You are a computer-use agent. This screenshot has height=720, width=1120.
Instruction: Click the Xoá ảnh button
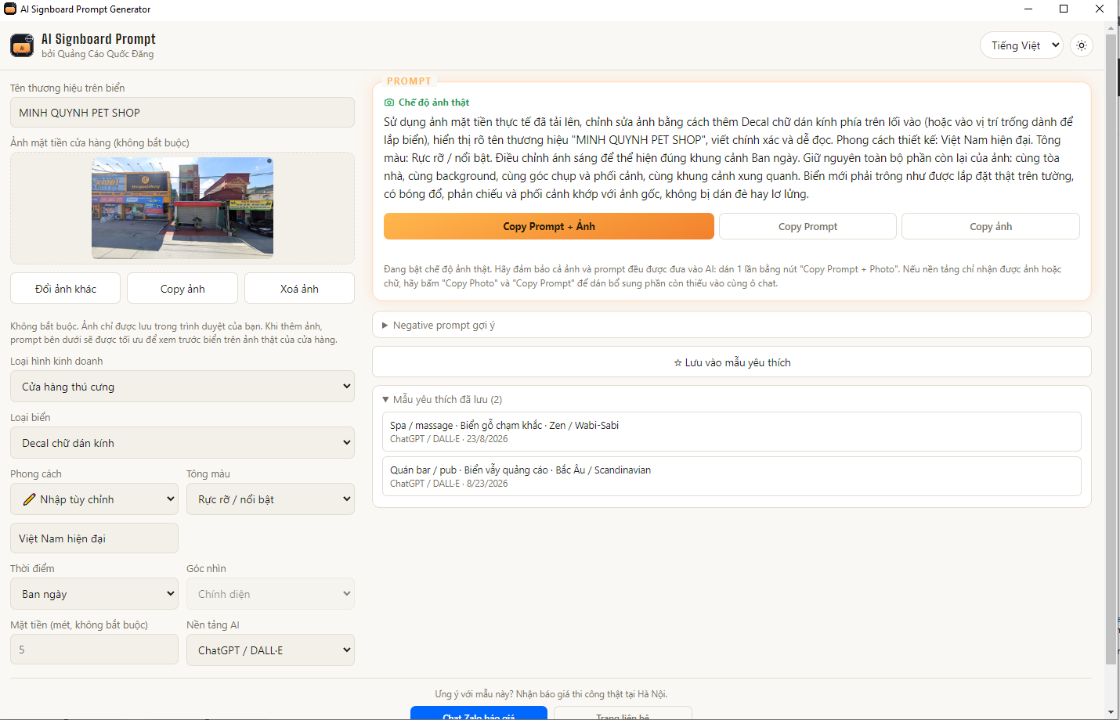click(x=299, y=289)
